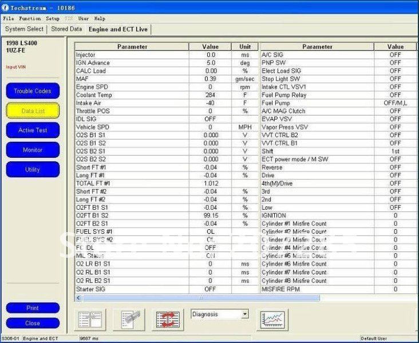Select the O2S B1 S1 row
Image resolution: width=419 pixels, height=343 pixels.
(x=167, y=135)
